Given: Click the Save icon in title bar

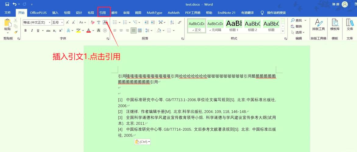Looking at the screenshot, I should pyautogui.click(x=7, y=4).
